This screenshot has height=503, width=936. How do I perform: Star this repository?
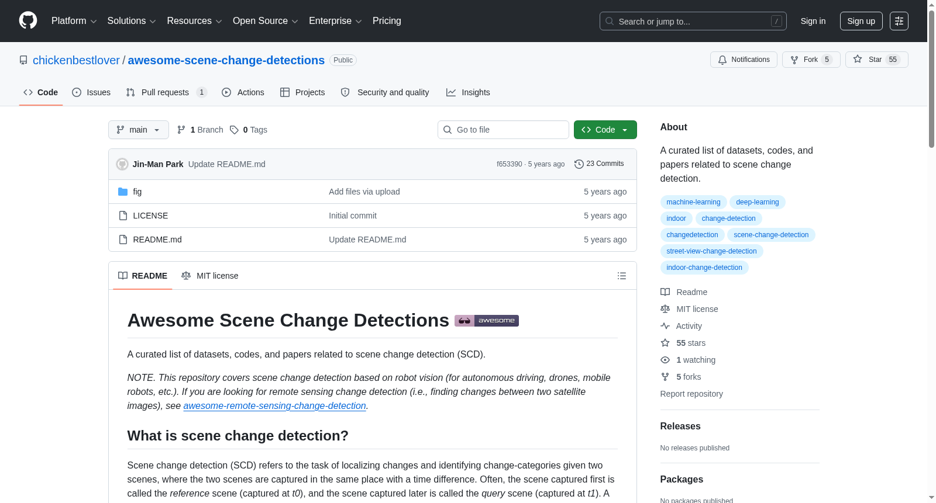coord(876,60)
